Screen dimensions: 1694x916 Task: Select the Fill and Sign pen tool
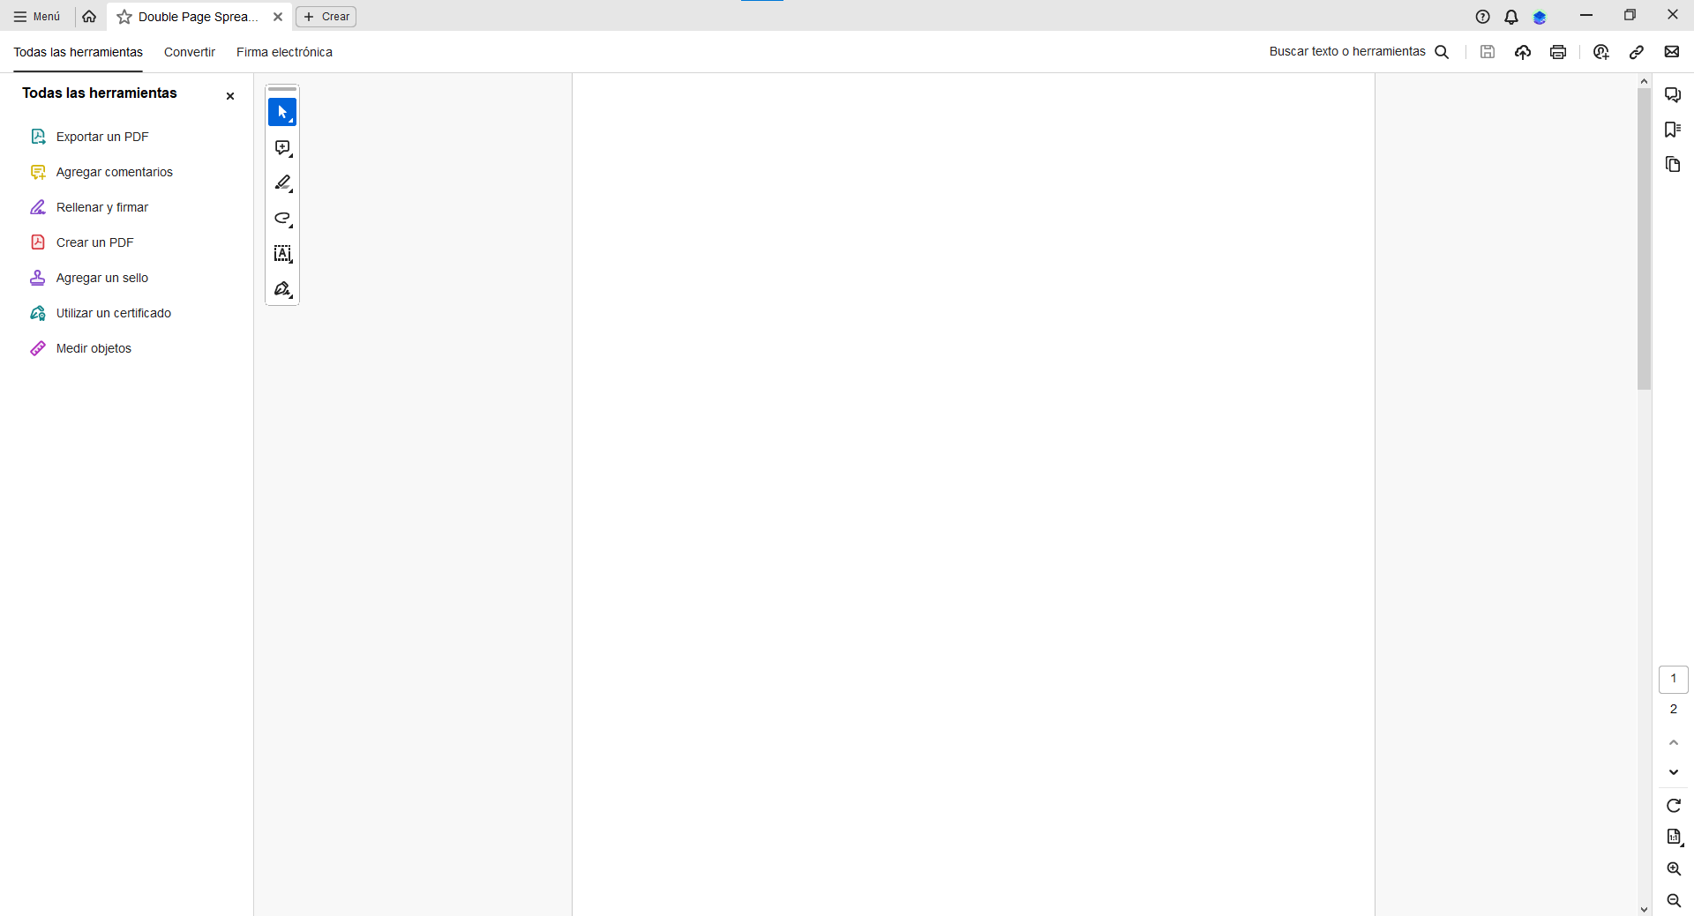[x=282, y=289]
